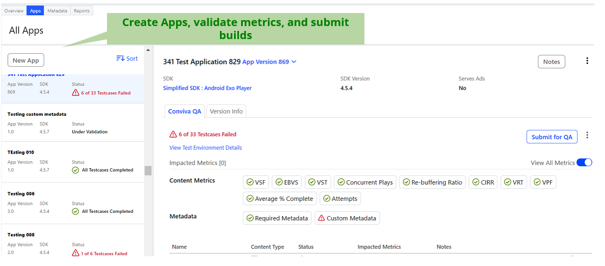Open View Test Environment Details link
The height and width of the screenshot is (266, 605).
point(205,148)
